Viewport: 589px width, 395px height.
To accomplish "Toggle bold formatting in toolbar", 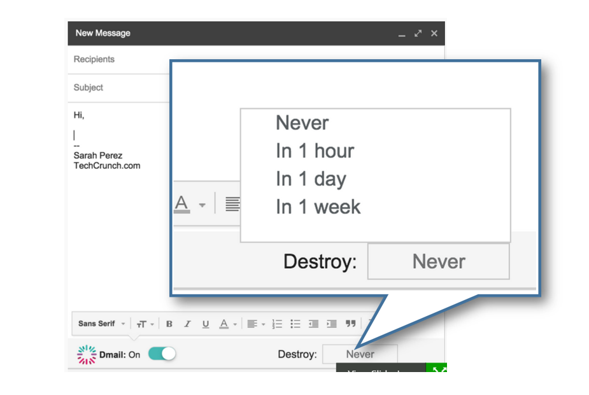I will click(x=169, y=324).
